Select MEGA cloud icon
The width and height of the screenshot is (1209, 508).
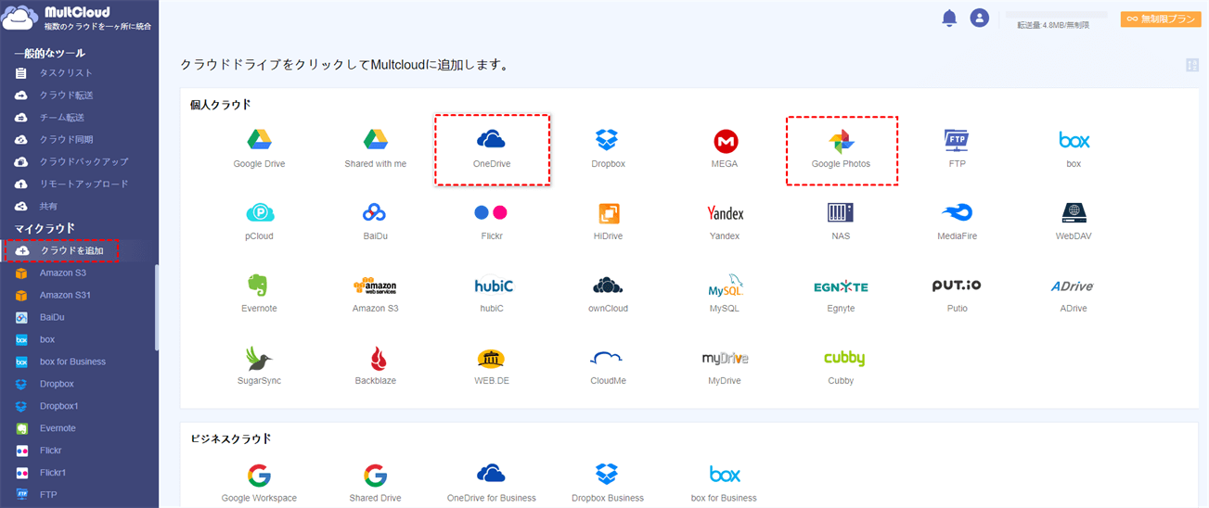[x=726, y=147]
